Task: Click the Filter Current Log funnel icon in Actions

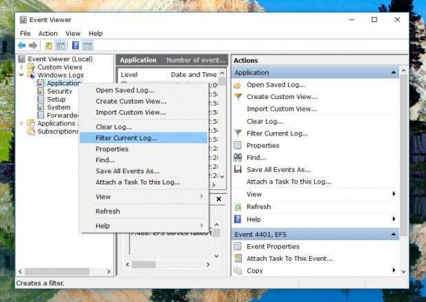Action: tap(238, 133)
